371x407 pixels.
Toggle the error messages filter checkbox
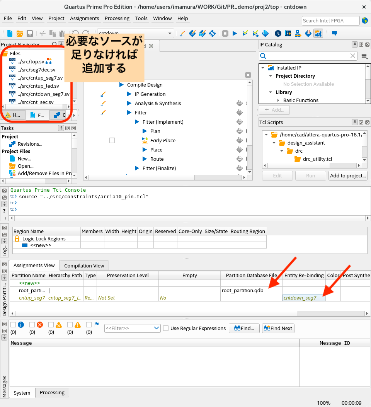[x=32, y=325]
